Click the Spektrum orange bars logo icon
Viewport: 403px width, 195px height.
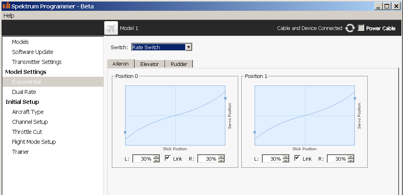tap(6, 6)
